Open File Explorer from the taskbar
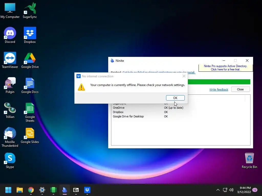262x196 pixels. tap(19, 190)
